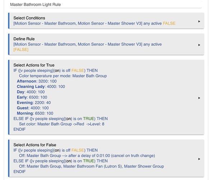
Task: Expand the Define Rule section arrow
Action: 199,45
